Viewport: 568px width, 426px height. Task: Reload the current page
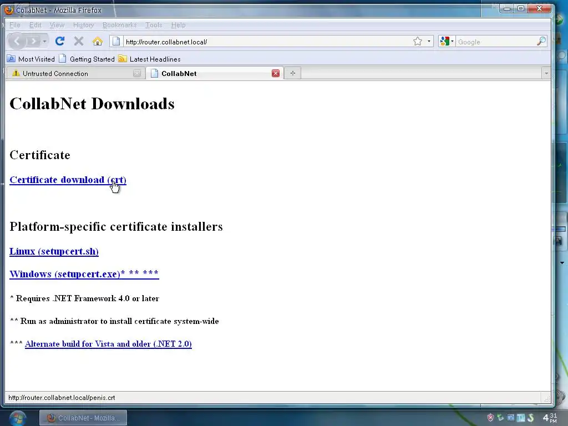pyautogui.click(x=60, y=41)
